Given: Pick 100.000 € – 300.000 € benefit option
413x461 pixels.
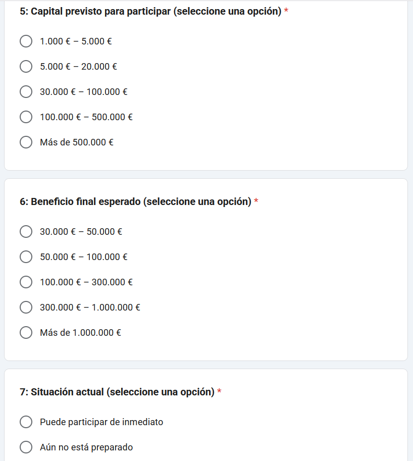Looking at the screenshot, I should pyautogui.click(x=26, y=282).
